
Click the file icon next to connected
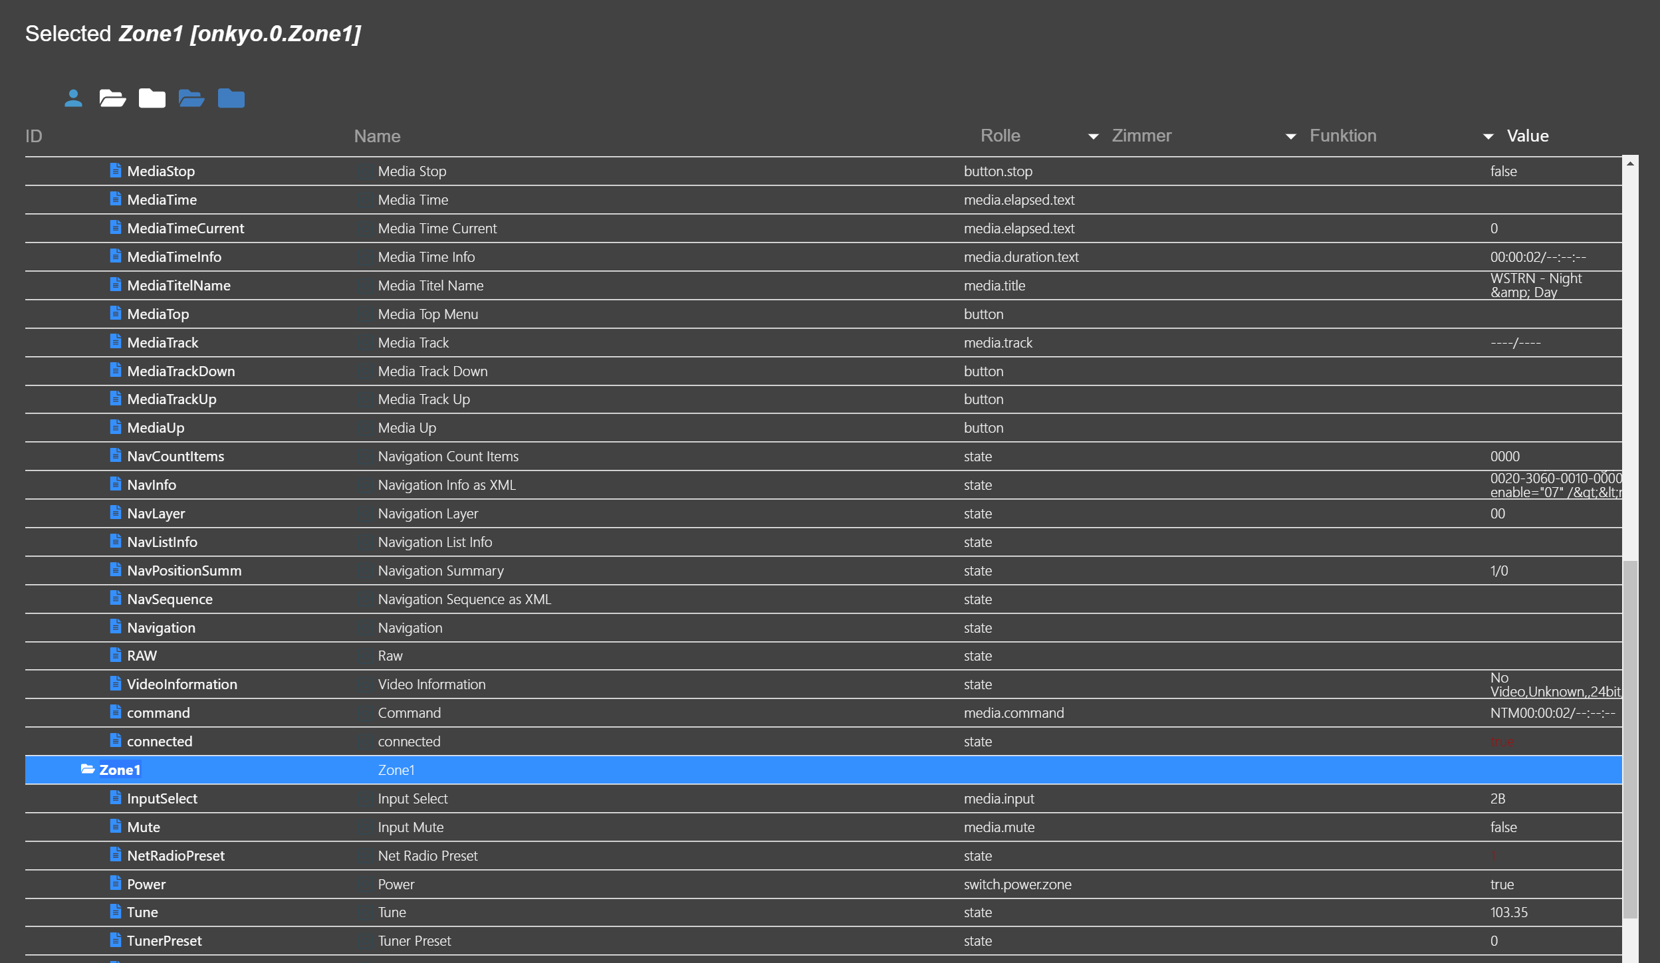pyautogui.click(x=115, y=741)
